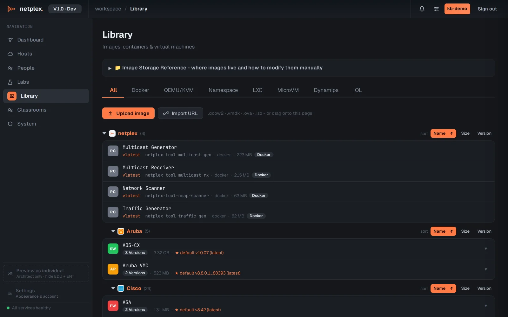Click the Classrooms nav icon
Viewport: 508px width, 317px height.
pos(10,110)
